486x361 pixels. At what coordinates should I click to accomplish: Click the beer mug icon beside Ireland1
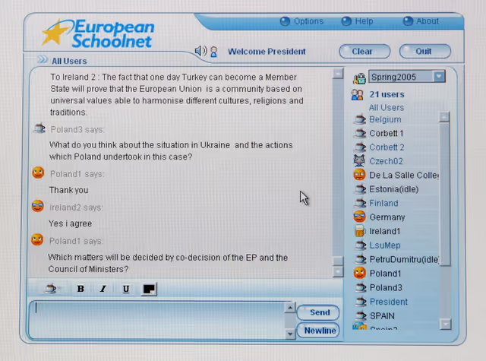(359, 231)
